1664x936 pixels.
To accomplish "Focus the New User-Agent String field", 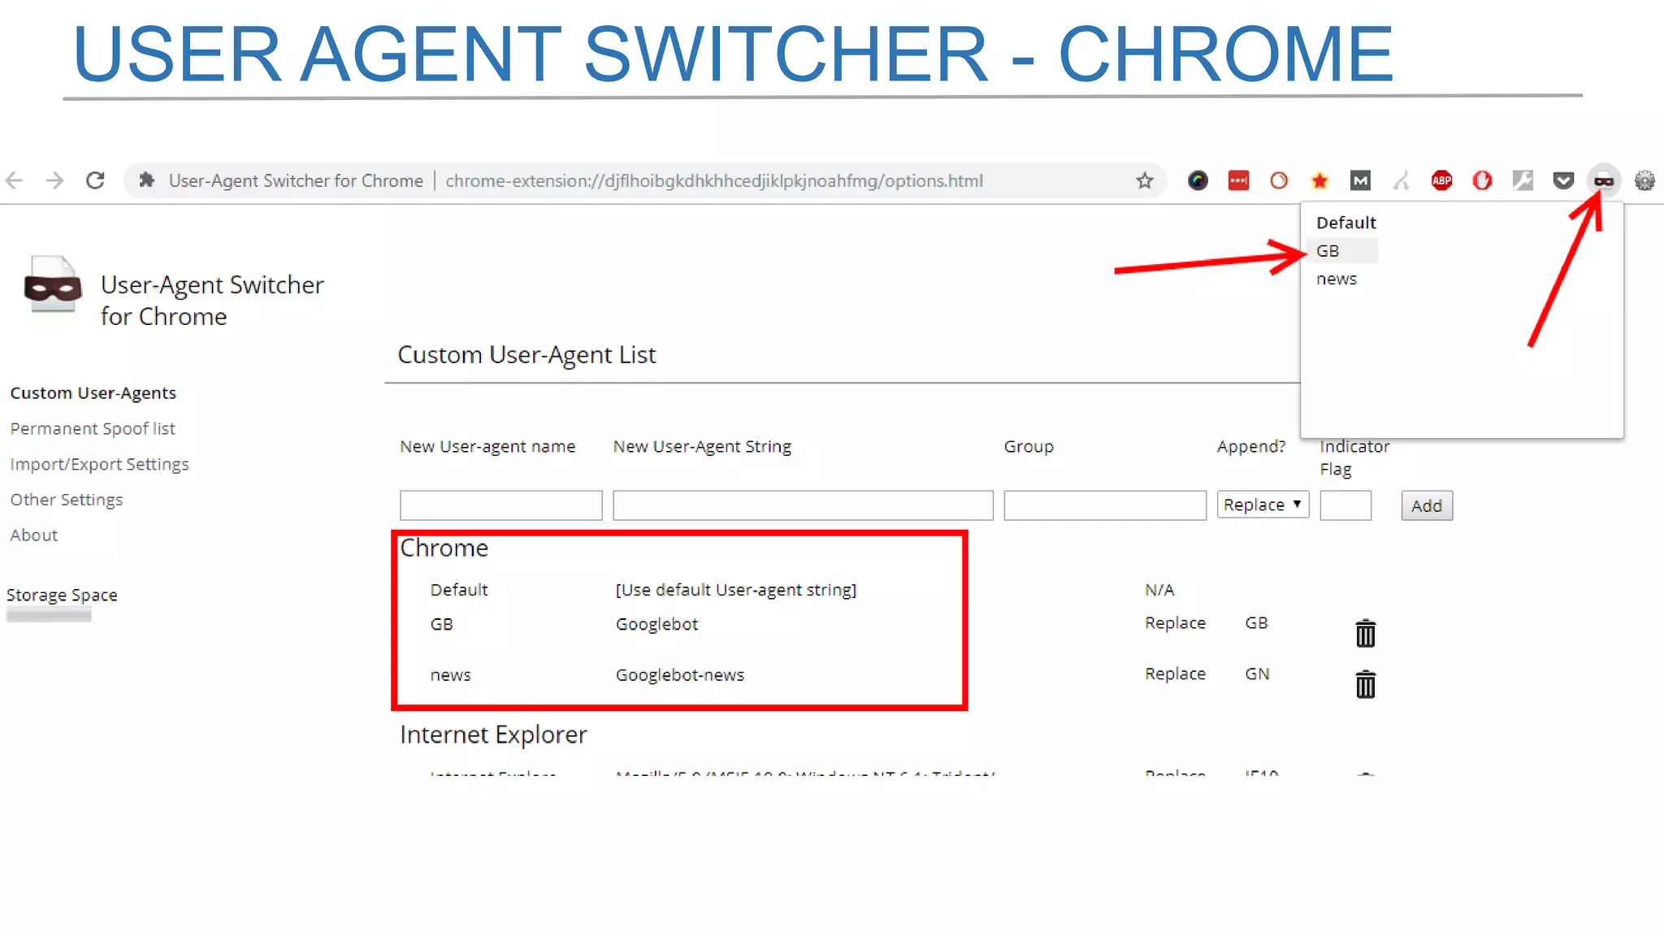I will 803,505.
